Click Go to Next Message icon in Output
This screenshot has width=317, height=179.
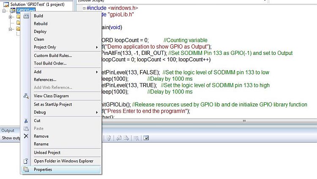pyautogui.click(x=126, y=138)
